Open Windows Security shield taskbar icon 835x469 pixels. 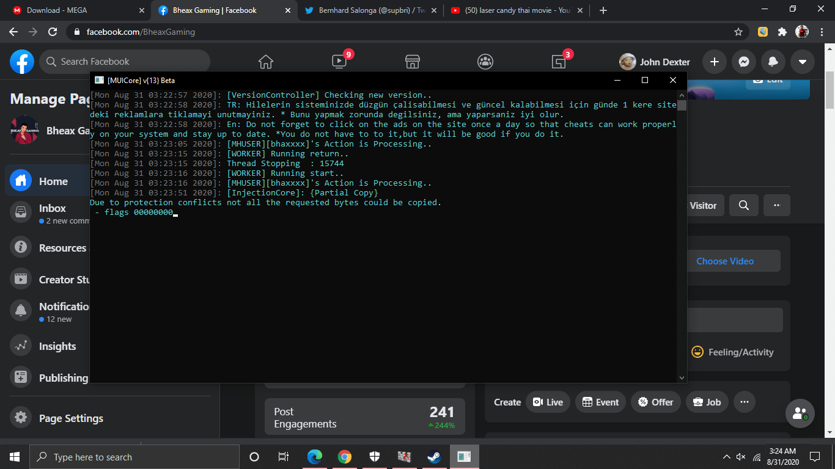pyautogui.click(x=375, y=457)
